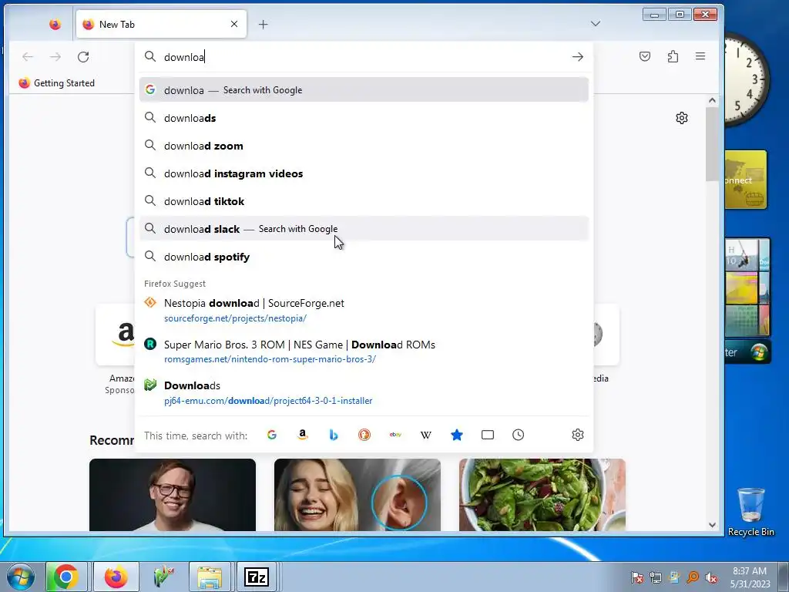This screenshot has height=592, width=789.
Task: Open a new tab with plus button
Action: tap(264, 24)
